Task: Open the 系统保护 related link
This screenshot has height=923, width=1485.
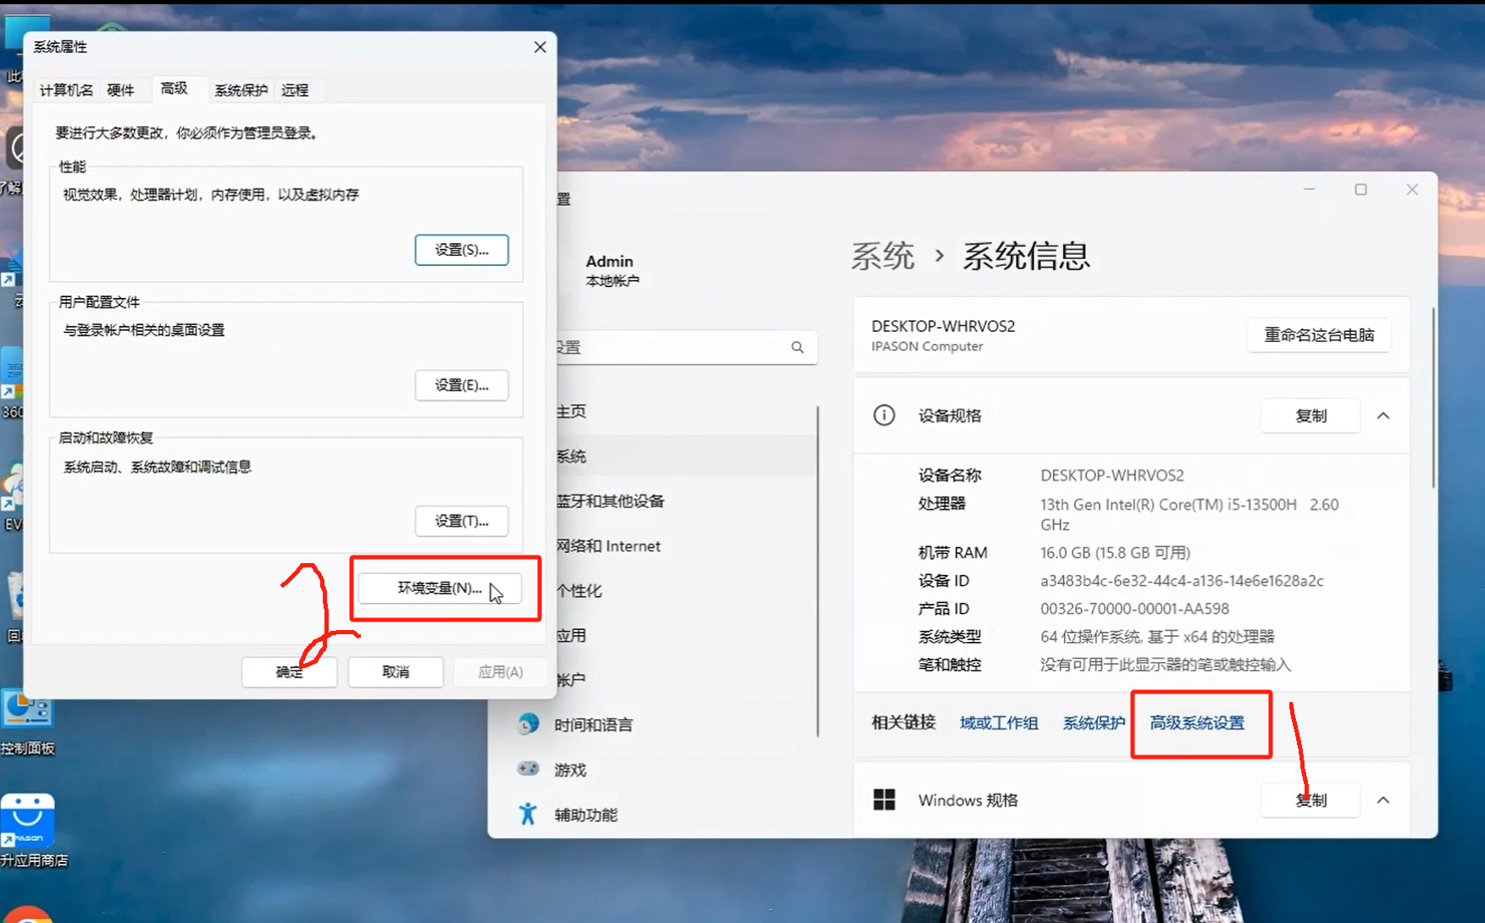Action: pyautogui.click(x=1094, y=723)
